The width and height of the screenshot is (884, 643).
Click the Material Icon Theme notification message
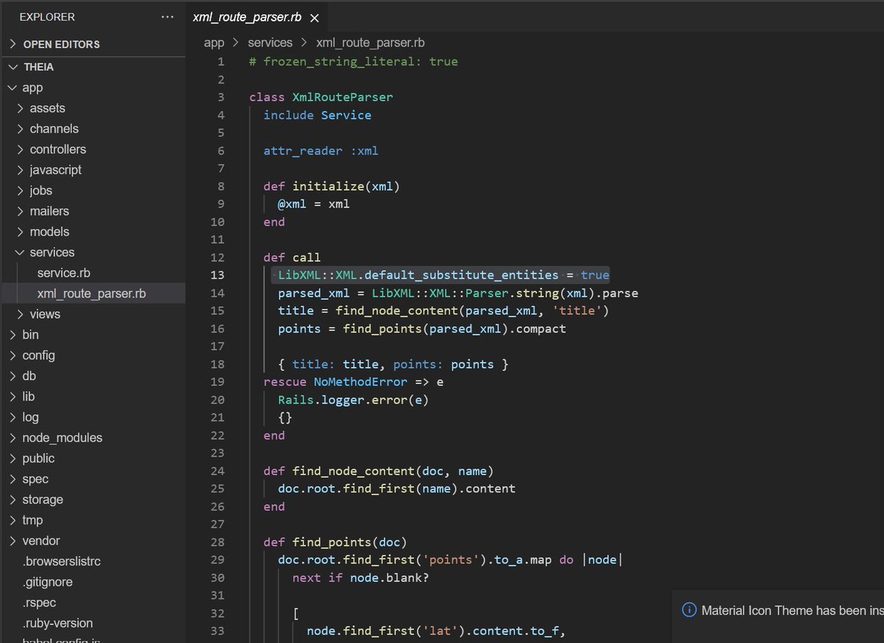793,610
